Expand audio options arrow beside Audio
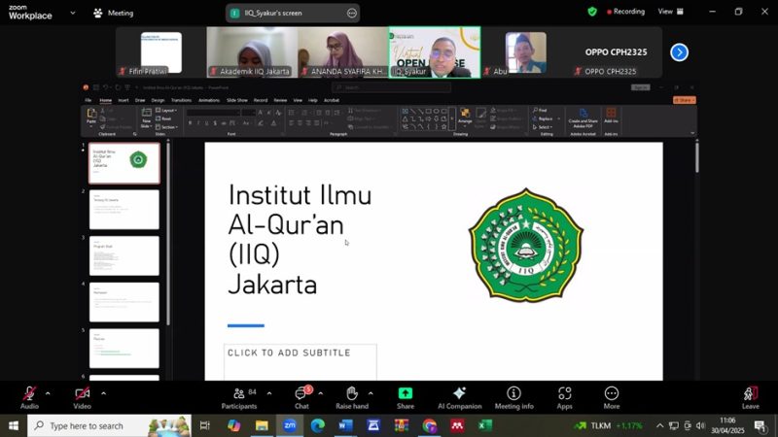This screenshot has height=437, width=778. click(x=48, y=393)
